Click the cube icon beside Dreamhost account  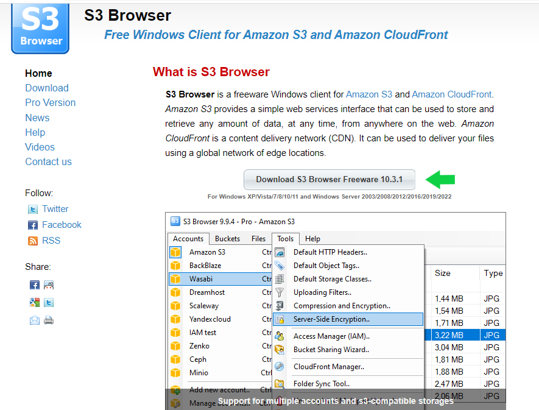(x=175, y=292)
